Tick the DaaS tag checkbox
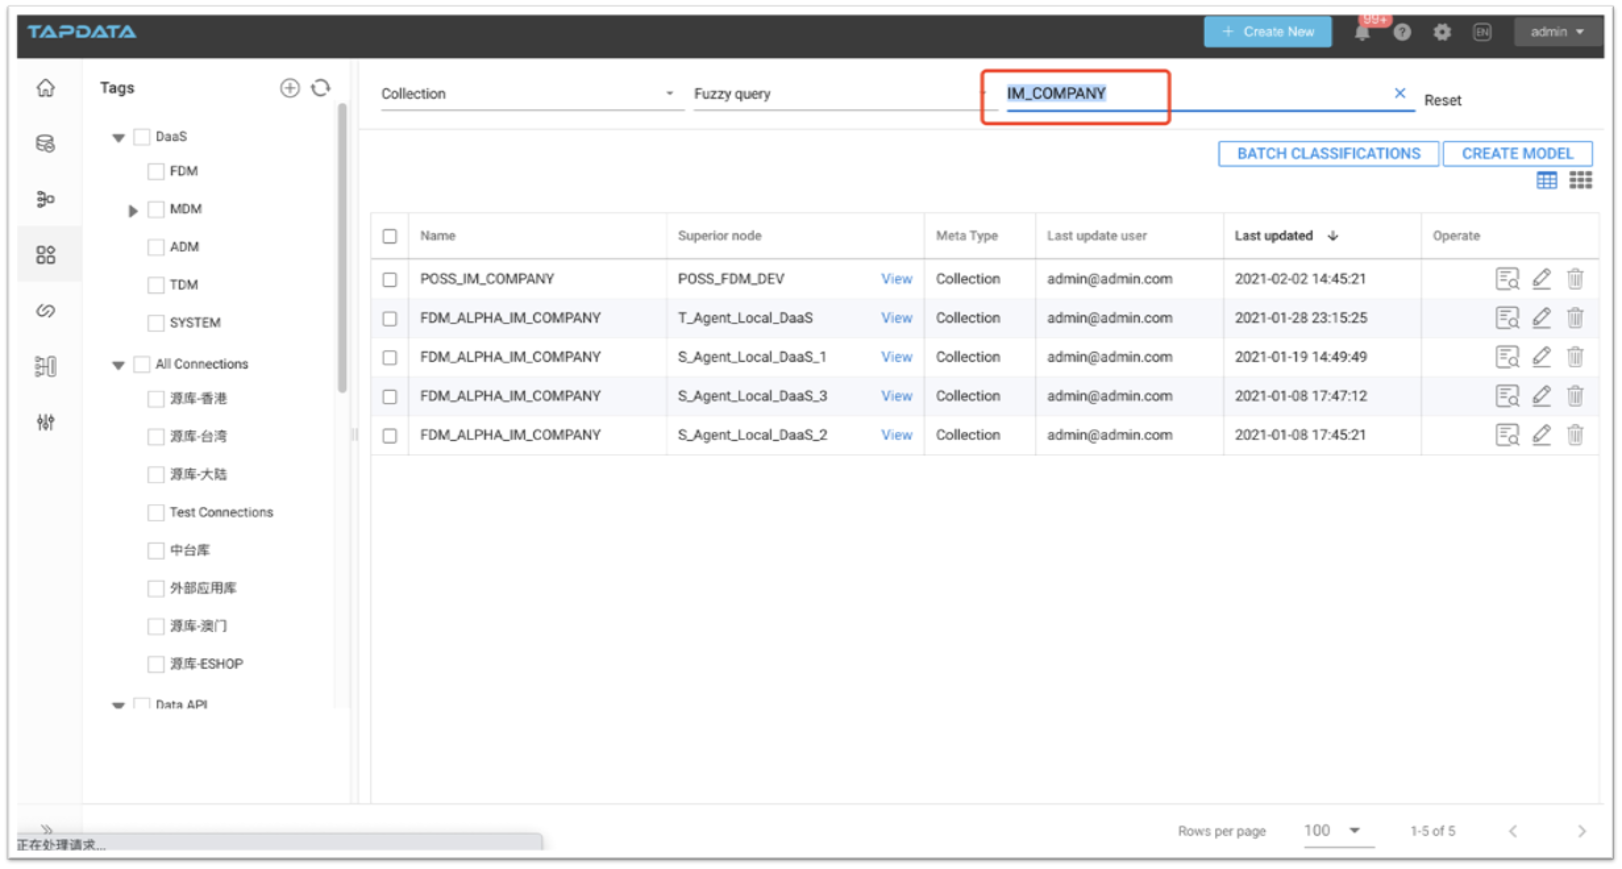This screenshot has height=869, width=1622. pyautogui.click(x=142, y=136)
